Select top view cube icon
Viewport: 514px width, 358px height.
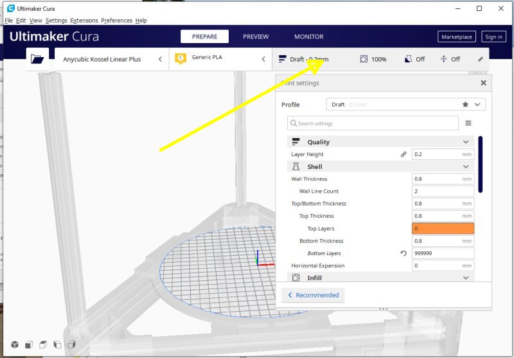pyautogui.click(x=43, y=345)
